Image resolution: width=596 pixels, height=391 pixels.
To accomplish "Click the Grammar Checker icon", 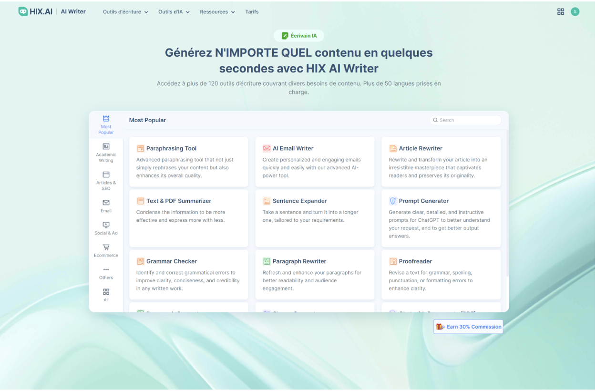I will [140, 261].
